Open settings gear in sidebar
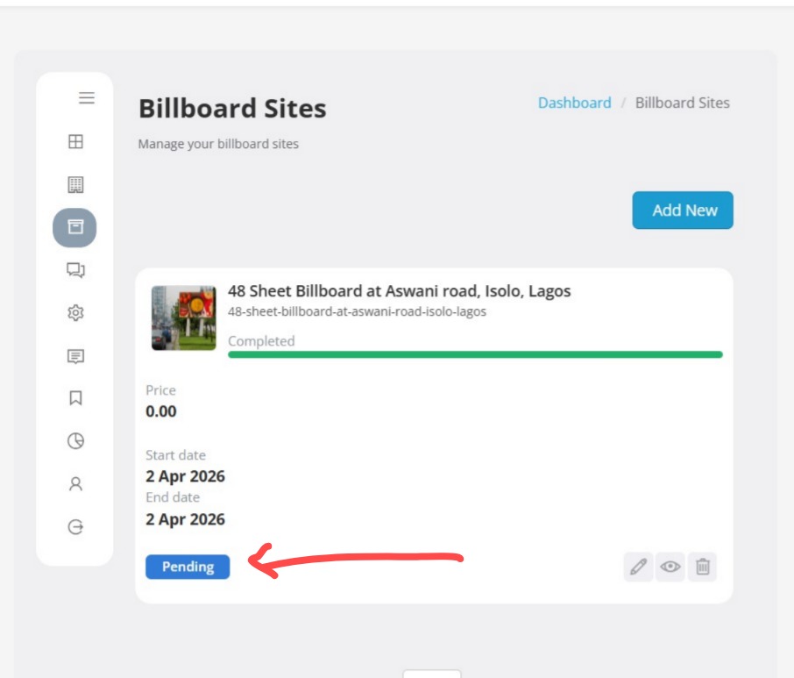This screenshot has height=678, width=794. coord(75,313)
